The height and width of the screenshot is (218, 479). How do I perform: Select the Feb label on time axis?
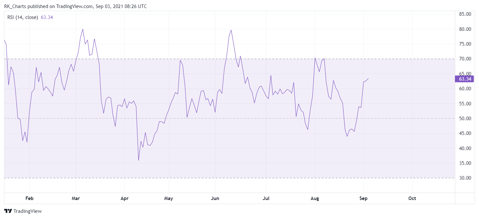tap(29, 198)
